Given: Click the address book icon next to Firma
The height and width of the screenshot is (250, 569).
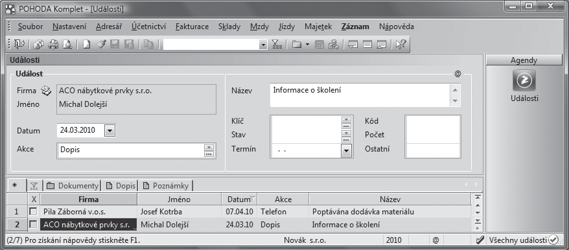Looking at the screenshot, I should pyautogui.click(x=46, y=91).
